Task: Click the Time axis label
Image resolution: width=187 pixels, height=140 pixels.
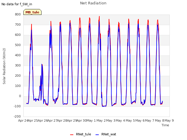Action: [x=165, y=125]
